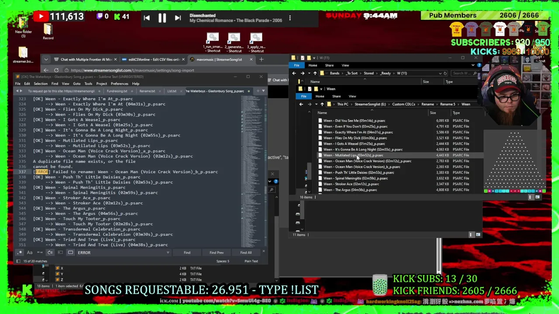Toggle wrap search option in find bar
The width and height of the screenshot is (559, 314).
[x=50, y=253]
